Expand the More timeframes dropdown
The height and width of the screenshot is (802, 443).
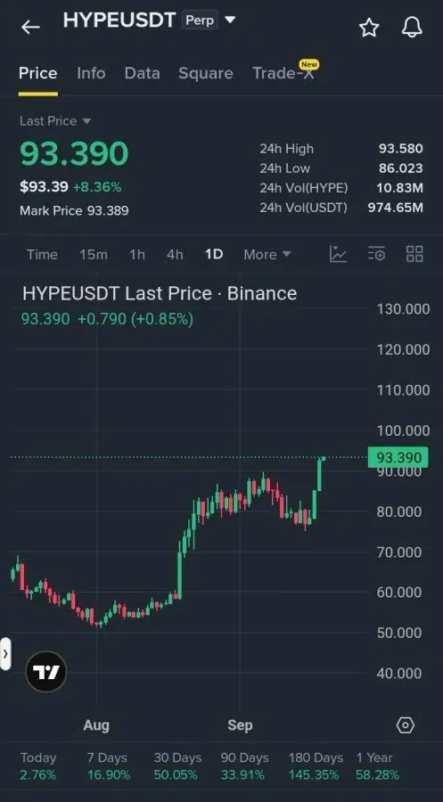point(267,254)
